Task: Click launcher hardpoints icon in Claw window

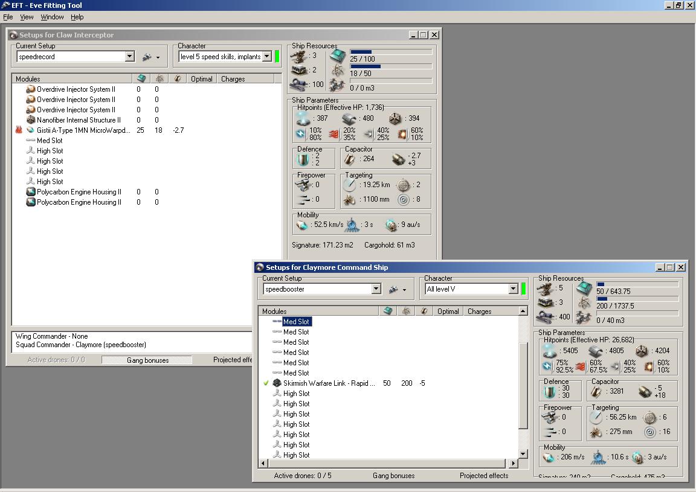Action: (299, 70)
